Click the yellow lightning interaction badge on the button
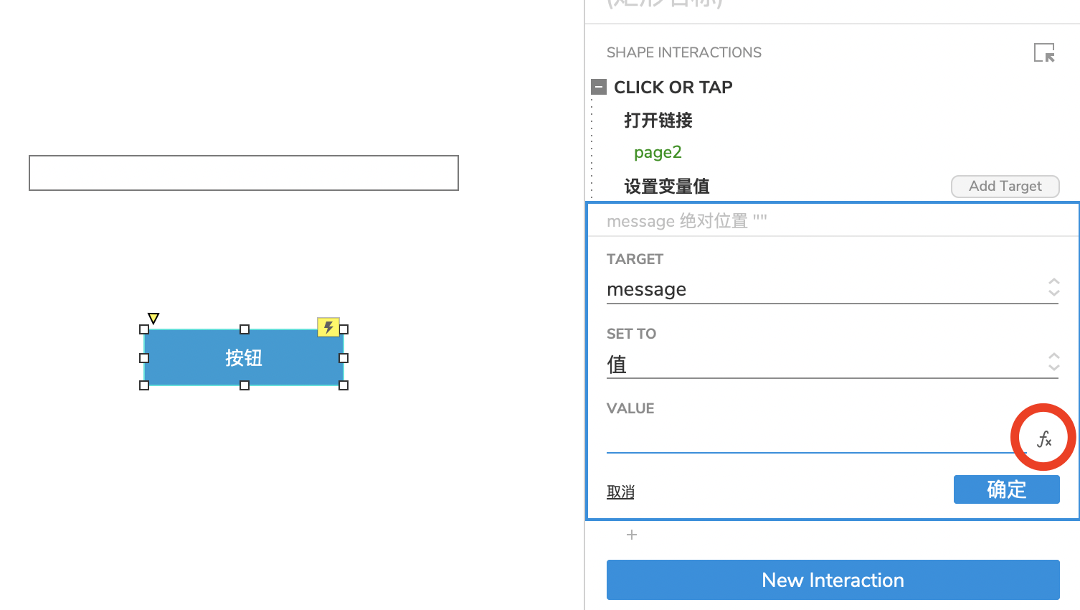The image size is (1080, 610). 328,327
